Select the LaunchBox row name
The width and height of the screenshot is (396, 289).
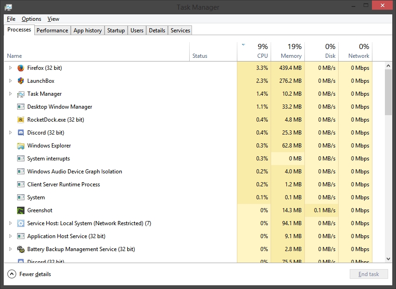(x=41, y=81)
